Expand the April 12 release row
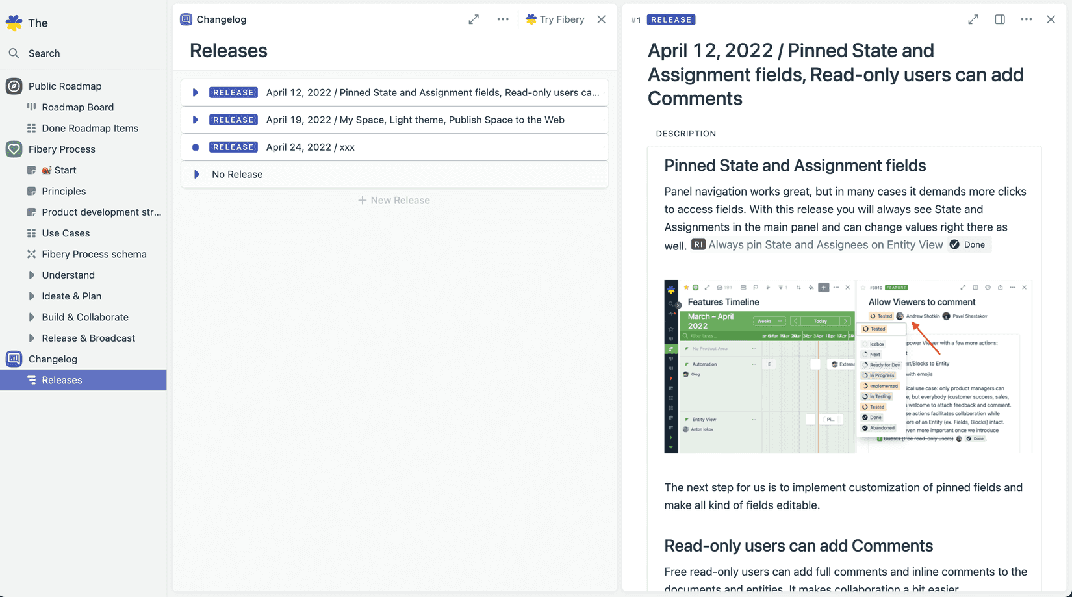 click(x=195, y=92)
